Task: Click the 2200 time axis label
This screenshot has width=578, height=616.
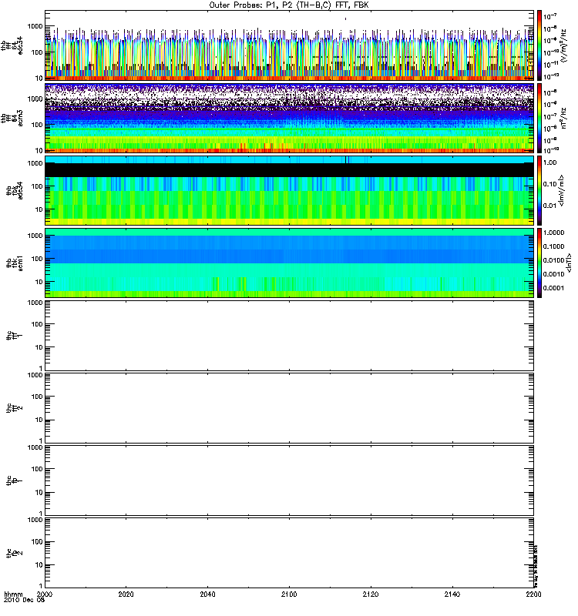Action: pyautogui.click(x=533, y=594)
